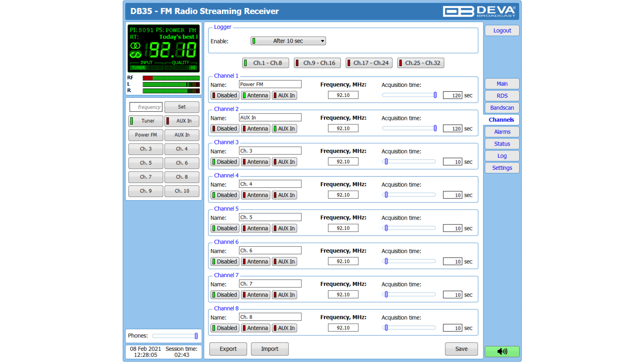The height and width of the screenshot is (362, 644).
Task: Open the Alarms page
Action: (x=502, y=132)
